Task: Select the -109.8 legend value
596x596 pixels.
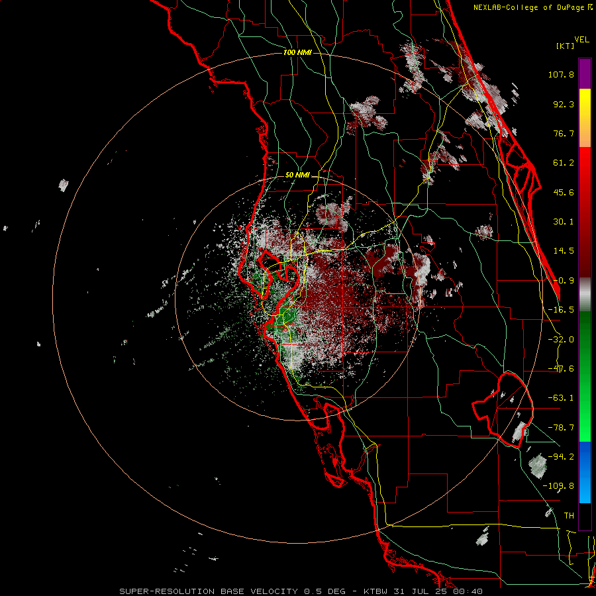Action: pyautogui.click(x=558, y=486)
